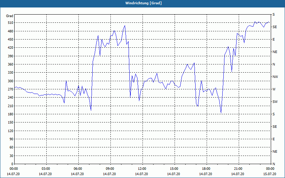The image size is (285, 178).
Task: Click the 14.07.20 date under 12:00
Action: point(141,174)
